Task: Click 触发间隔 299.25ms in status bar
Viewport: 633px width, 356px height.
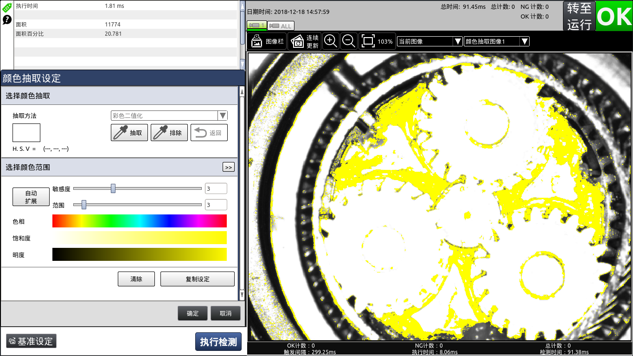Action: [310, 352]
